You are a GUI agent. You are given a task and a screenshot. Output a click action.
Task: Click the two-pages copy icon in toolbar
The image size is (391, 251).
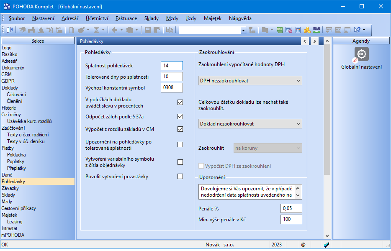170,30
